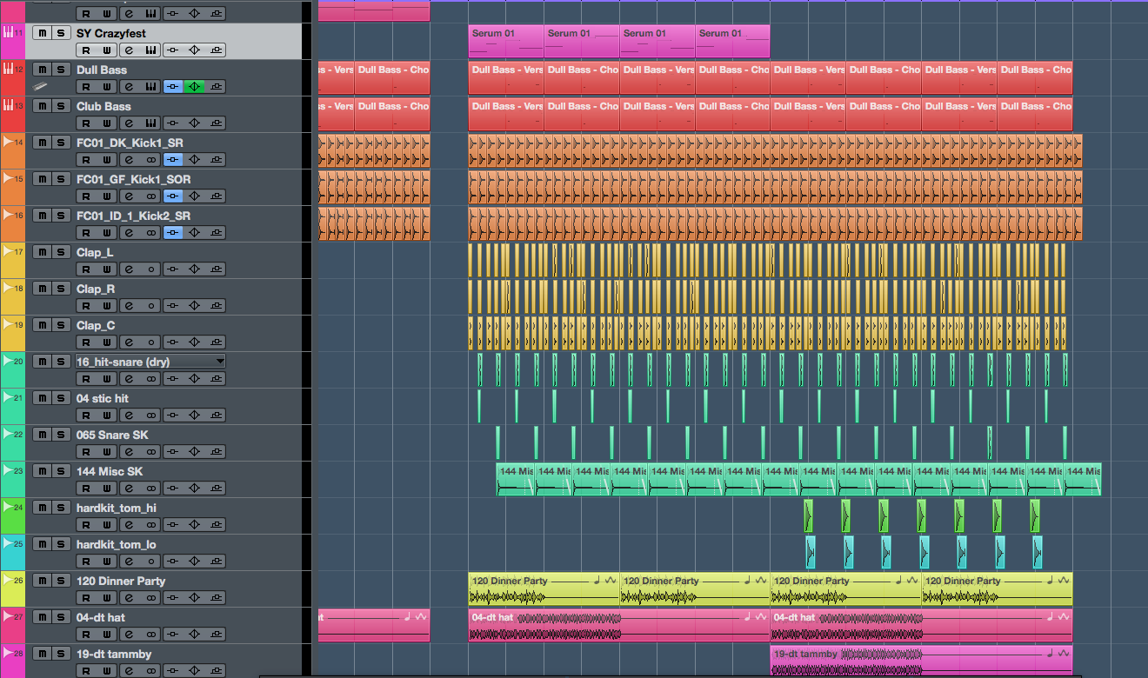Select the first 120 Dinner Party audio clip

pos(543,588)
